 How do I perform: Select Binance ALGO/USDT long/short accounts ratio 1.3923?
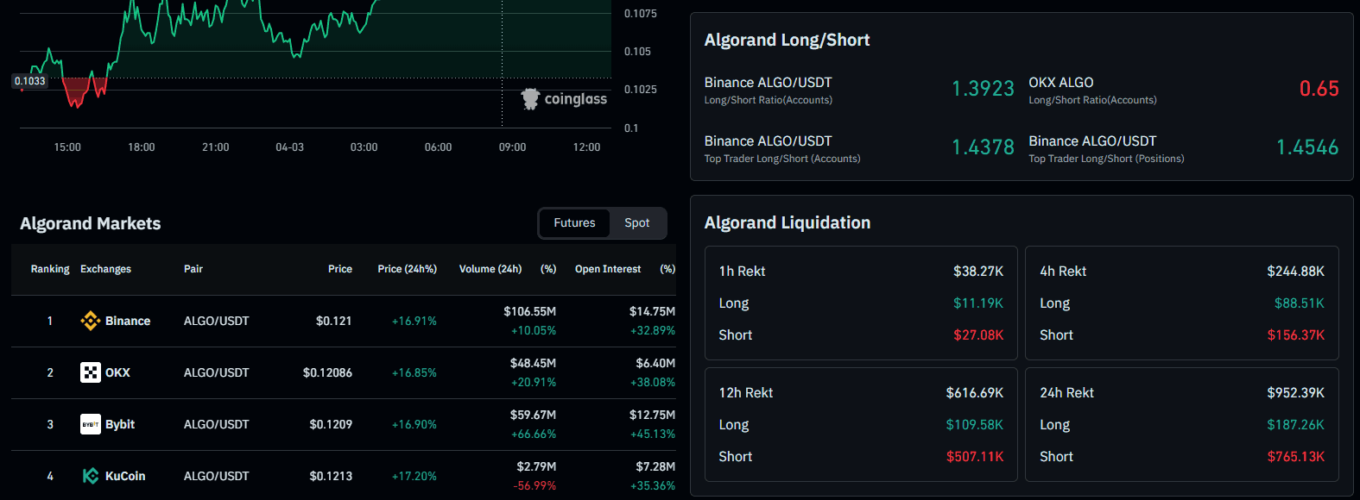(983, 89)
